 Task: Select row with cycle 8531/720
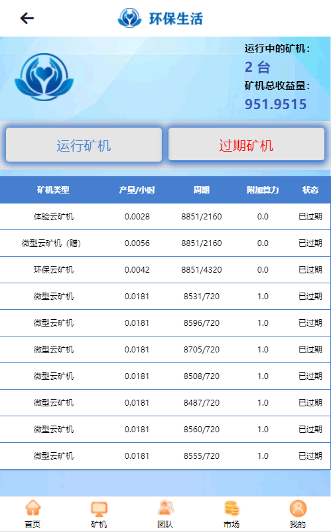click(165, 297)
